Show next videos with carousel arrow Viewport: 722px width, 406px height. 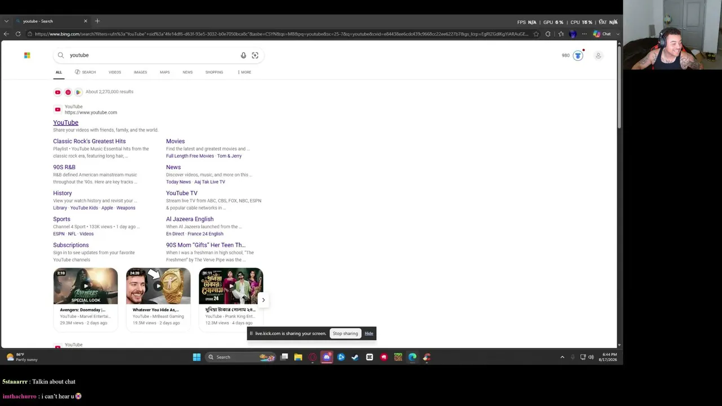click(x=263, y=300)
